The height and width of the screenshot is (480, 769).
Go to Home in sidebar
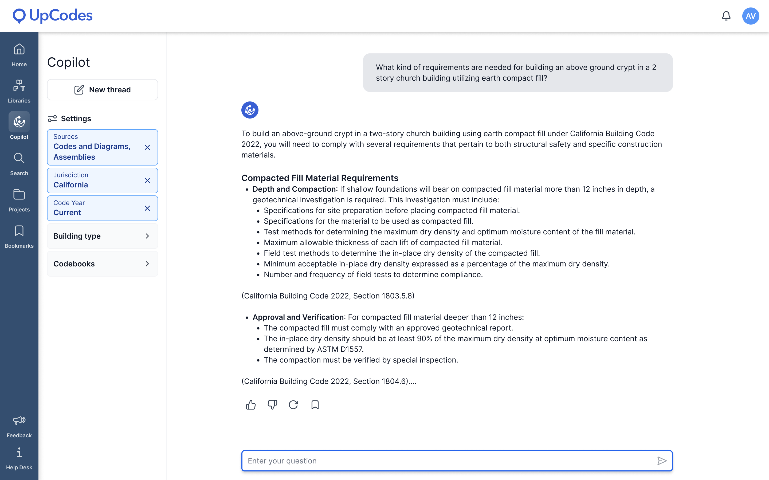(19, 55)
